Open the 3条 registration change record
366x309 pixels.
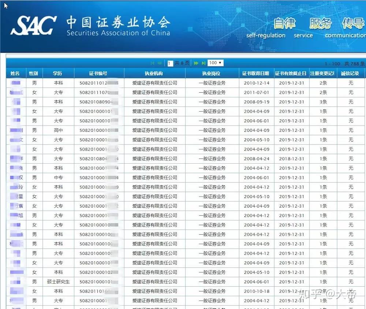pos(323,102)
